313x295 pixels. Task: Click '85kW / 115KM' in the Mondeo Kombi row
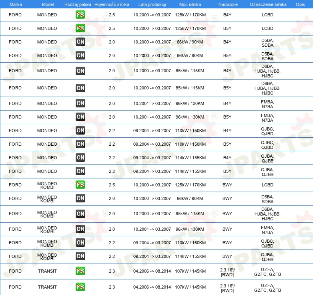pyautogui.click(x=190, y=214)
